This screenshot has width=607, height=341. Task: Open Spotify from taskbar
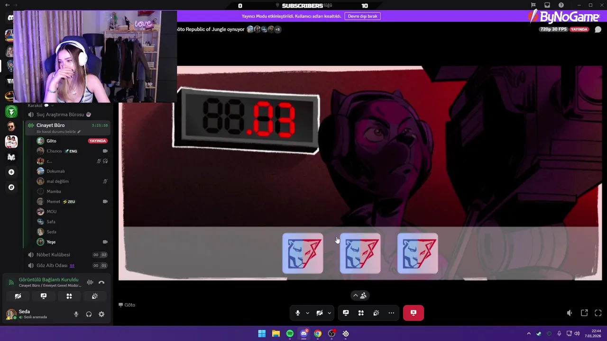(x=290, y=333)
